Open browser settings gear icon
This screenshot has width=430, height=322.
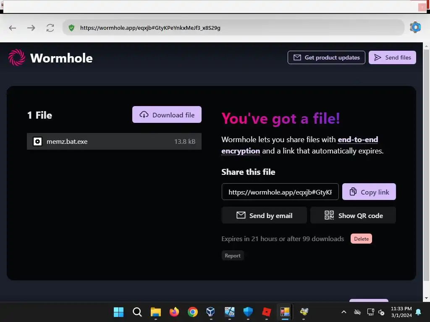click(x=415, y=27)
